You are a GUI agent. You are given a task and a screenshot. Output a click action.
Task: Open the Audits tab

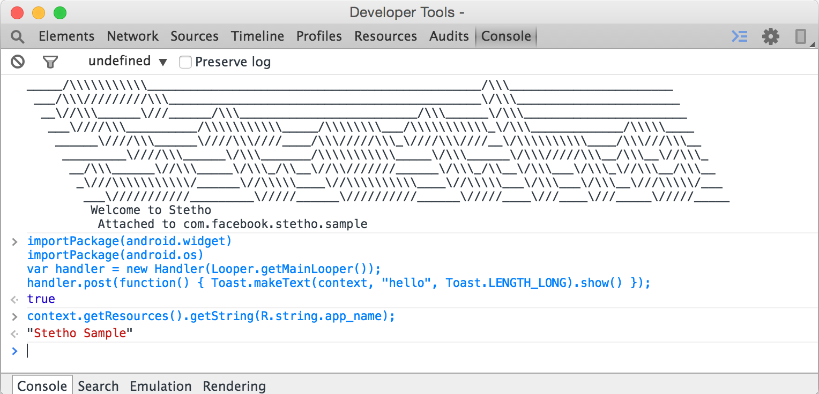449,36
